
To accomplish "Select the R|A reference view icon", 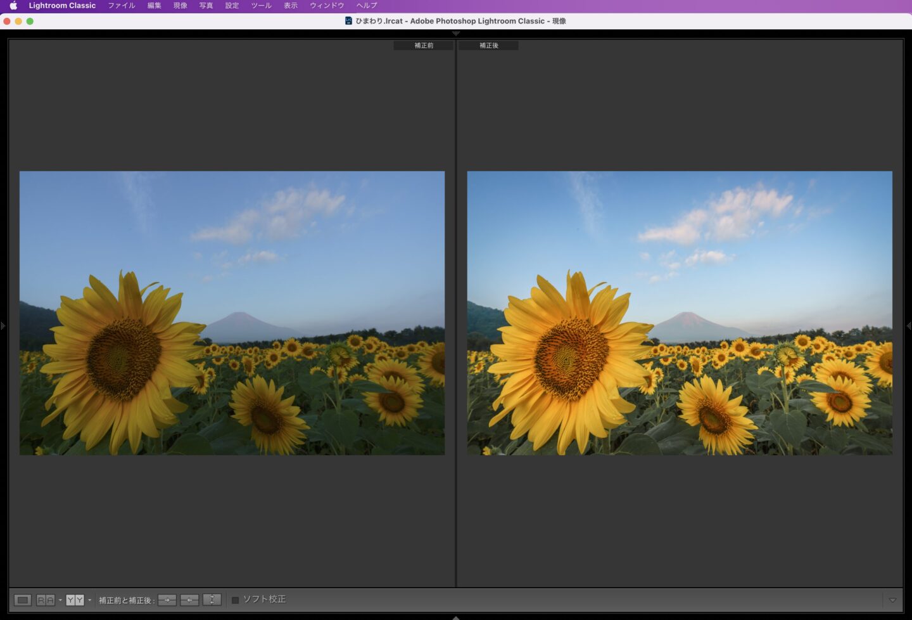I will click(x=45, y=600).
